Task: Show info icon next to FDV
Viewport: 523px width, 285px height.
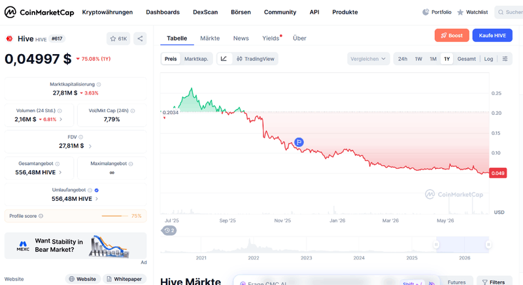Action: point(80,137)
